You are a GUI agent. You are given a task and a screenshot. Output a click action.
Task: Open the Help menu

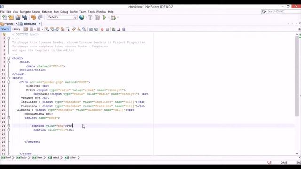point(111,12)
